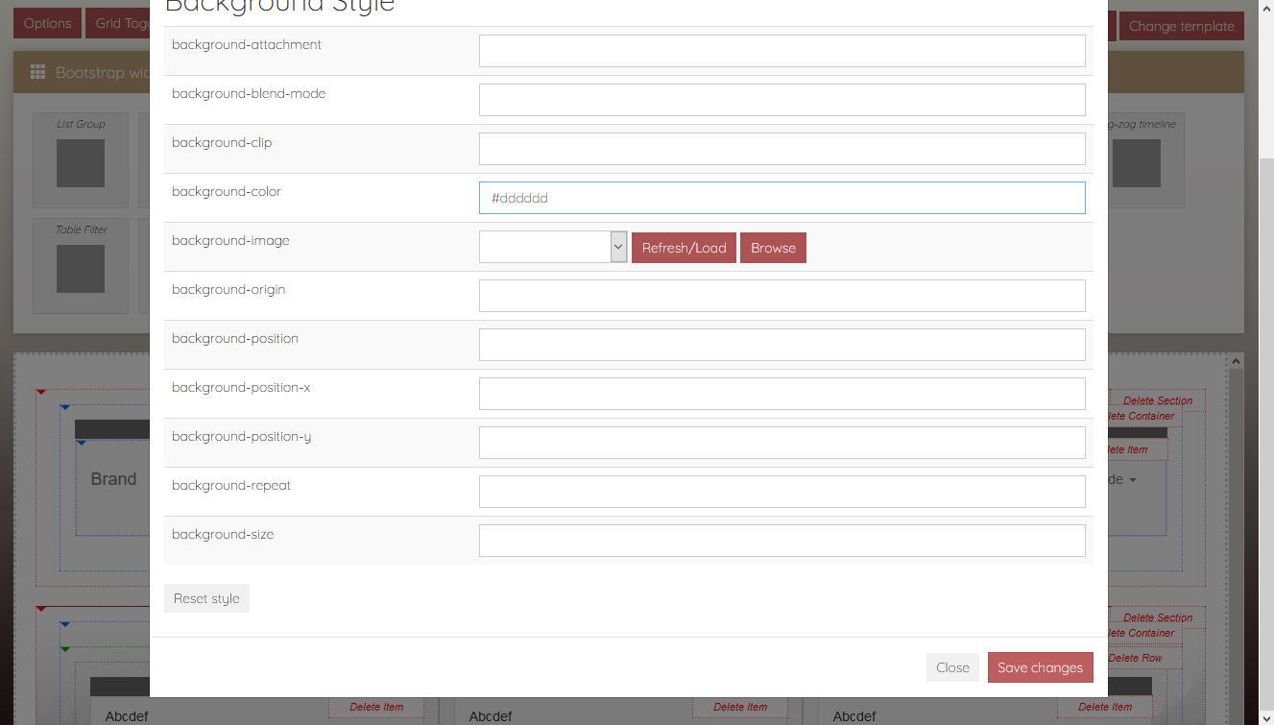Screen dimensions: 1274x725
Task: Open the Options menu button
Action: (x=47, y=24)
